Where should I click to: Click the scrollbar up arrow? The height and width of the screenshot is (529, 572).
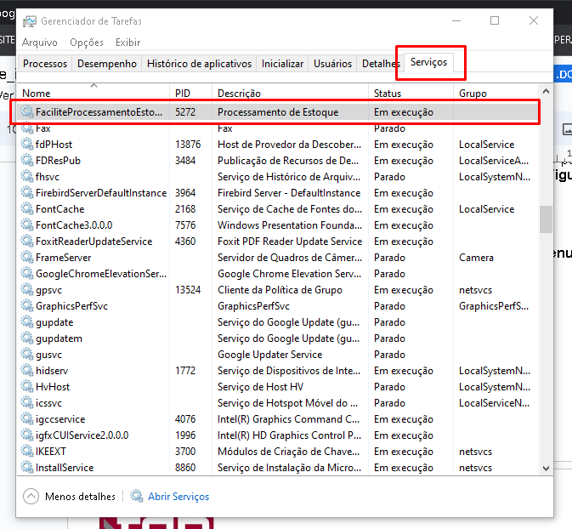click(546, 91)
